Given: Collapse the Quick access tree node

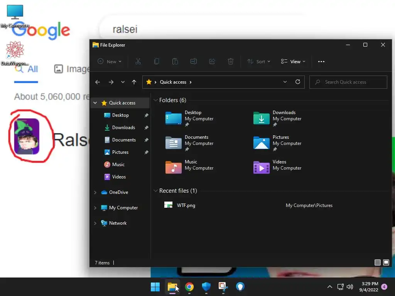Looking at the screenshot, I should [x=95, y=103].
